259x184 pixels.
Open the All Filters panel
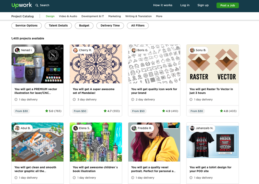click(x=138, y=26)
